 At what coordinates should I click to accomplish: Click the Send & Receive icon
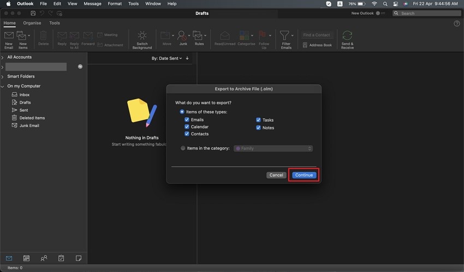coord(347,36)
